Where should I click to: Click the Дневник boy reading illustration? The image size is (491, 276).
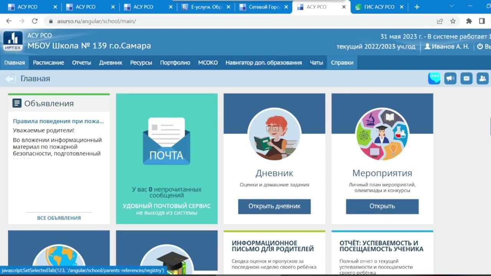pos(274,134)
